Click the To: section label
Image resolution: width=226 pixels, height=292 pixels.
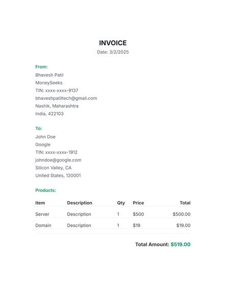point(39,128)
